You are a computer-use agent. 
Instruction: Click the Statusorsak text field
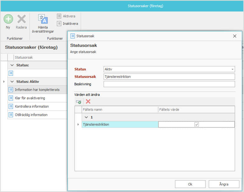169,77
